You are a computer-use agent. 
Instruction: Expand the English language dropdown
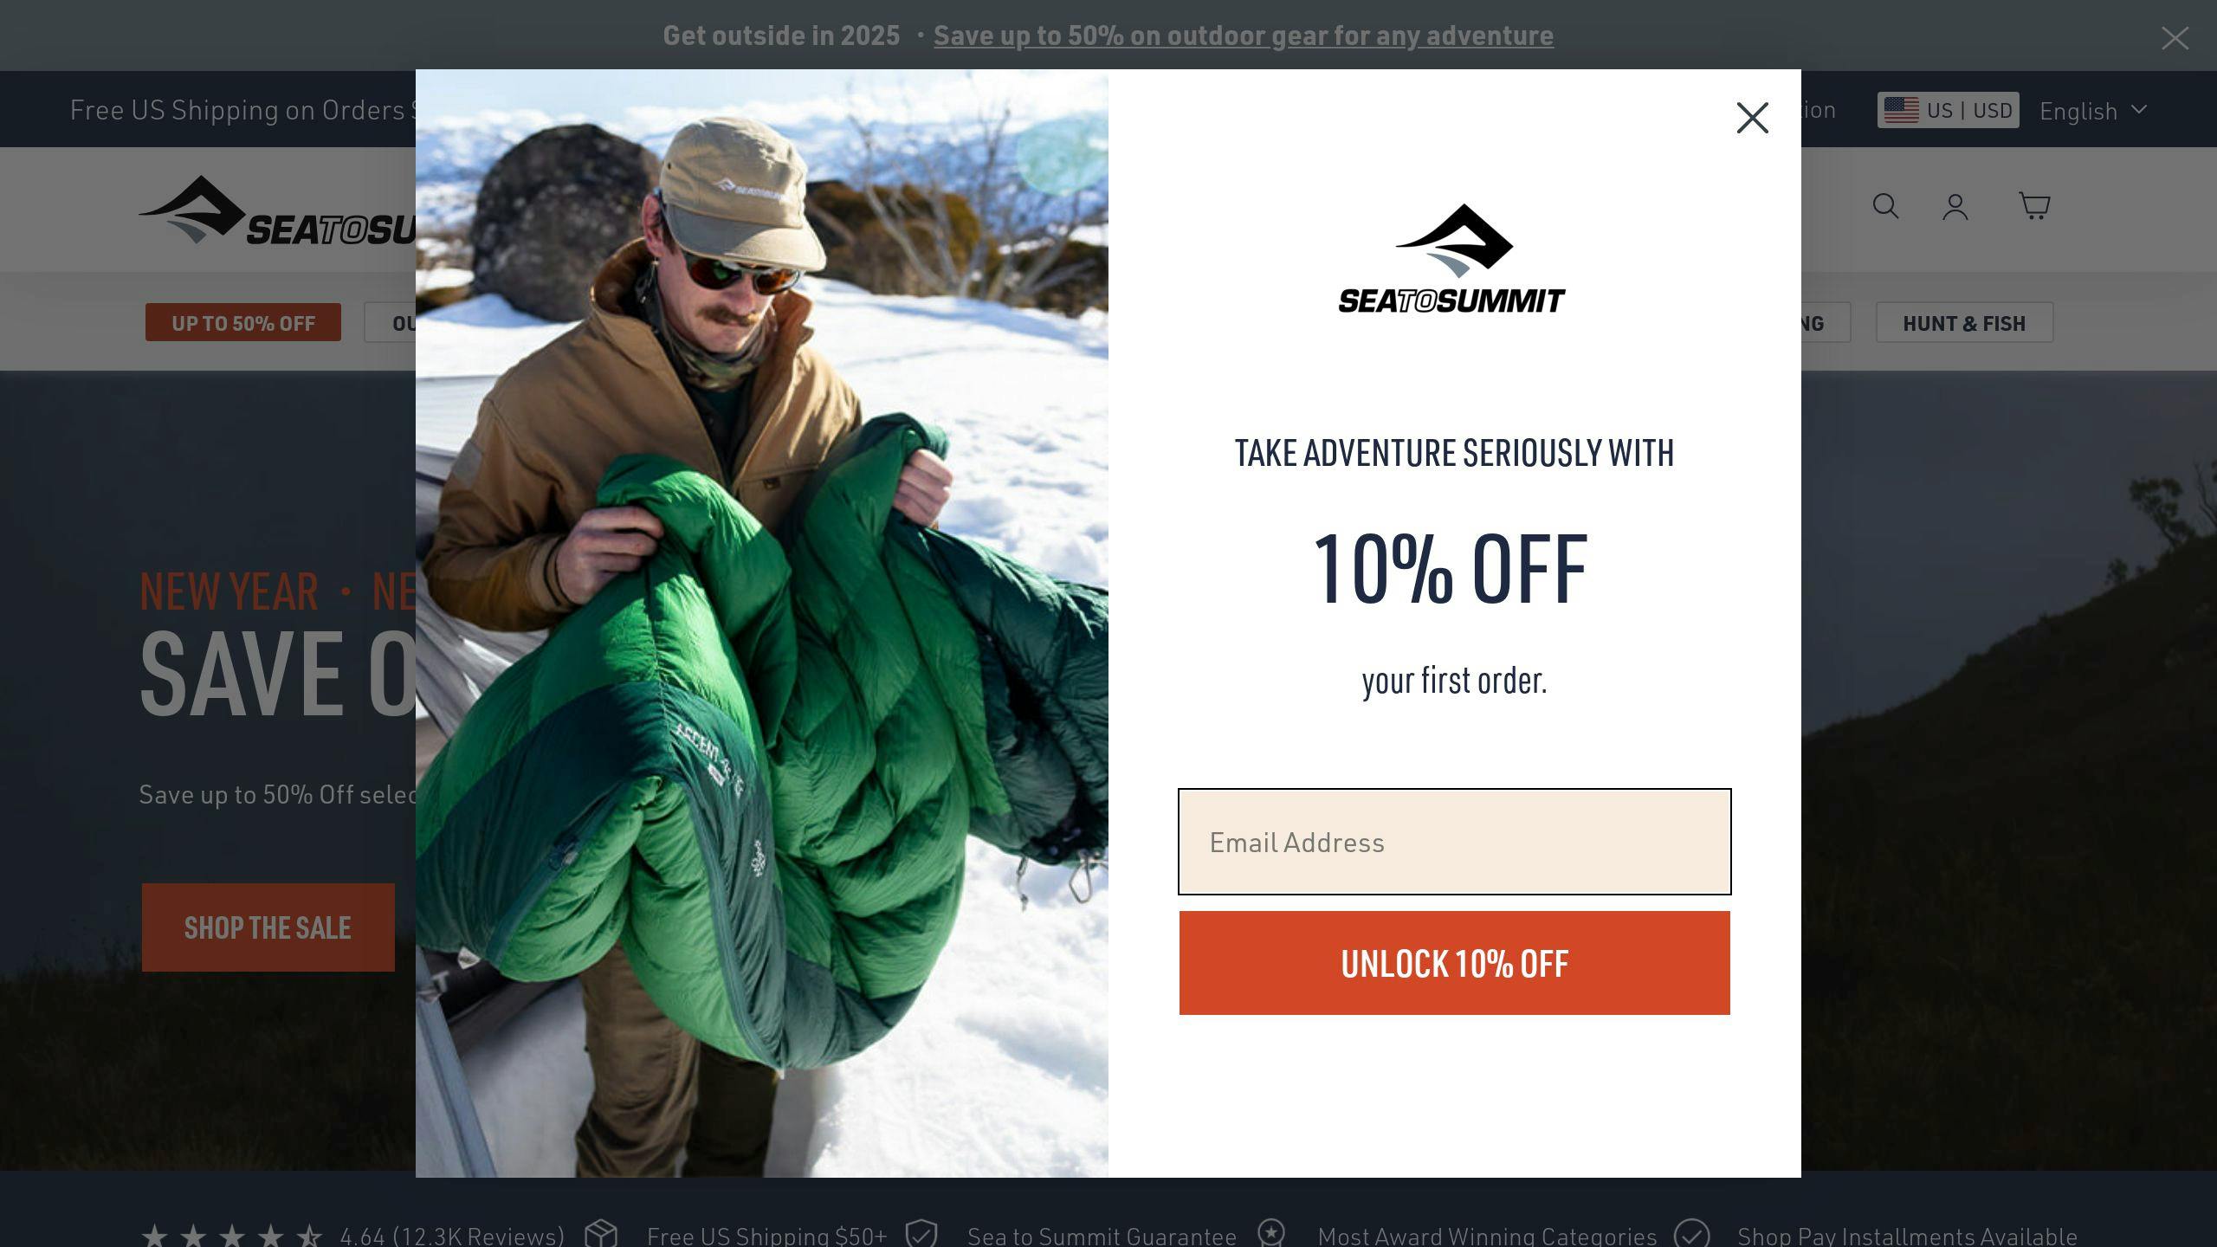(2093, 110)
